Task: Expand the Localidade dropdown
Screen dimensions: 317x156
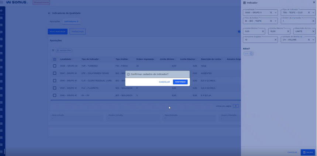Action: click(x=275, y=13)
